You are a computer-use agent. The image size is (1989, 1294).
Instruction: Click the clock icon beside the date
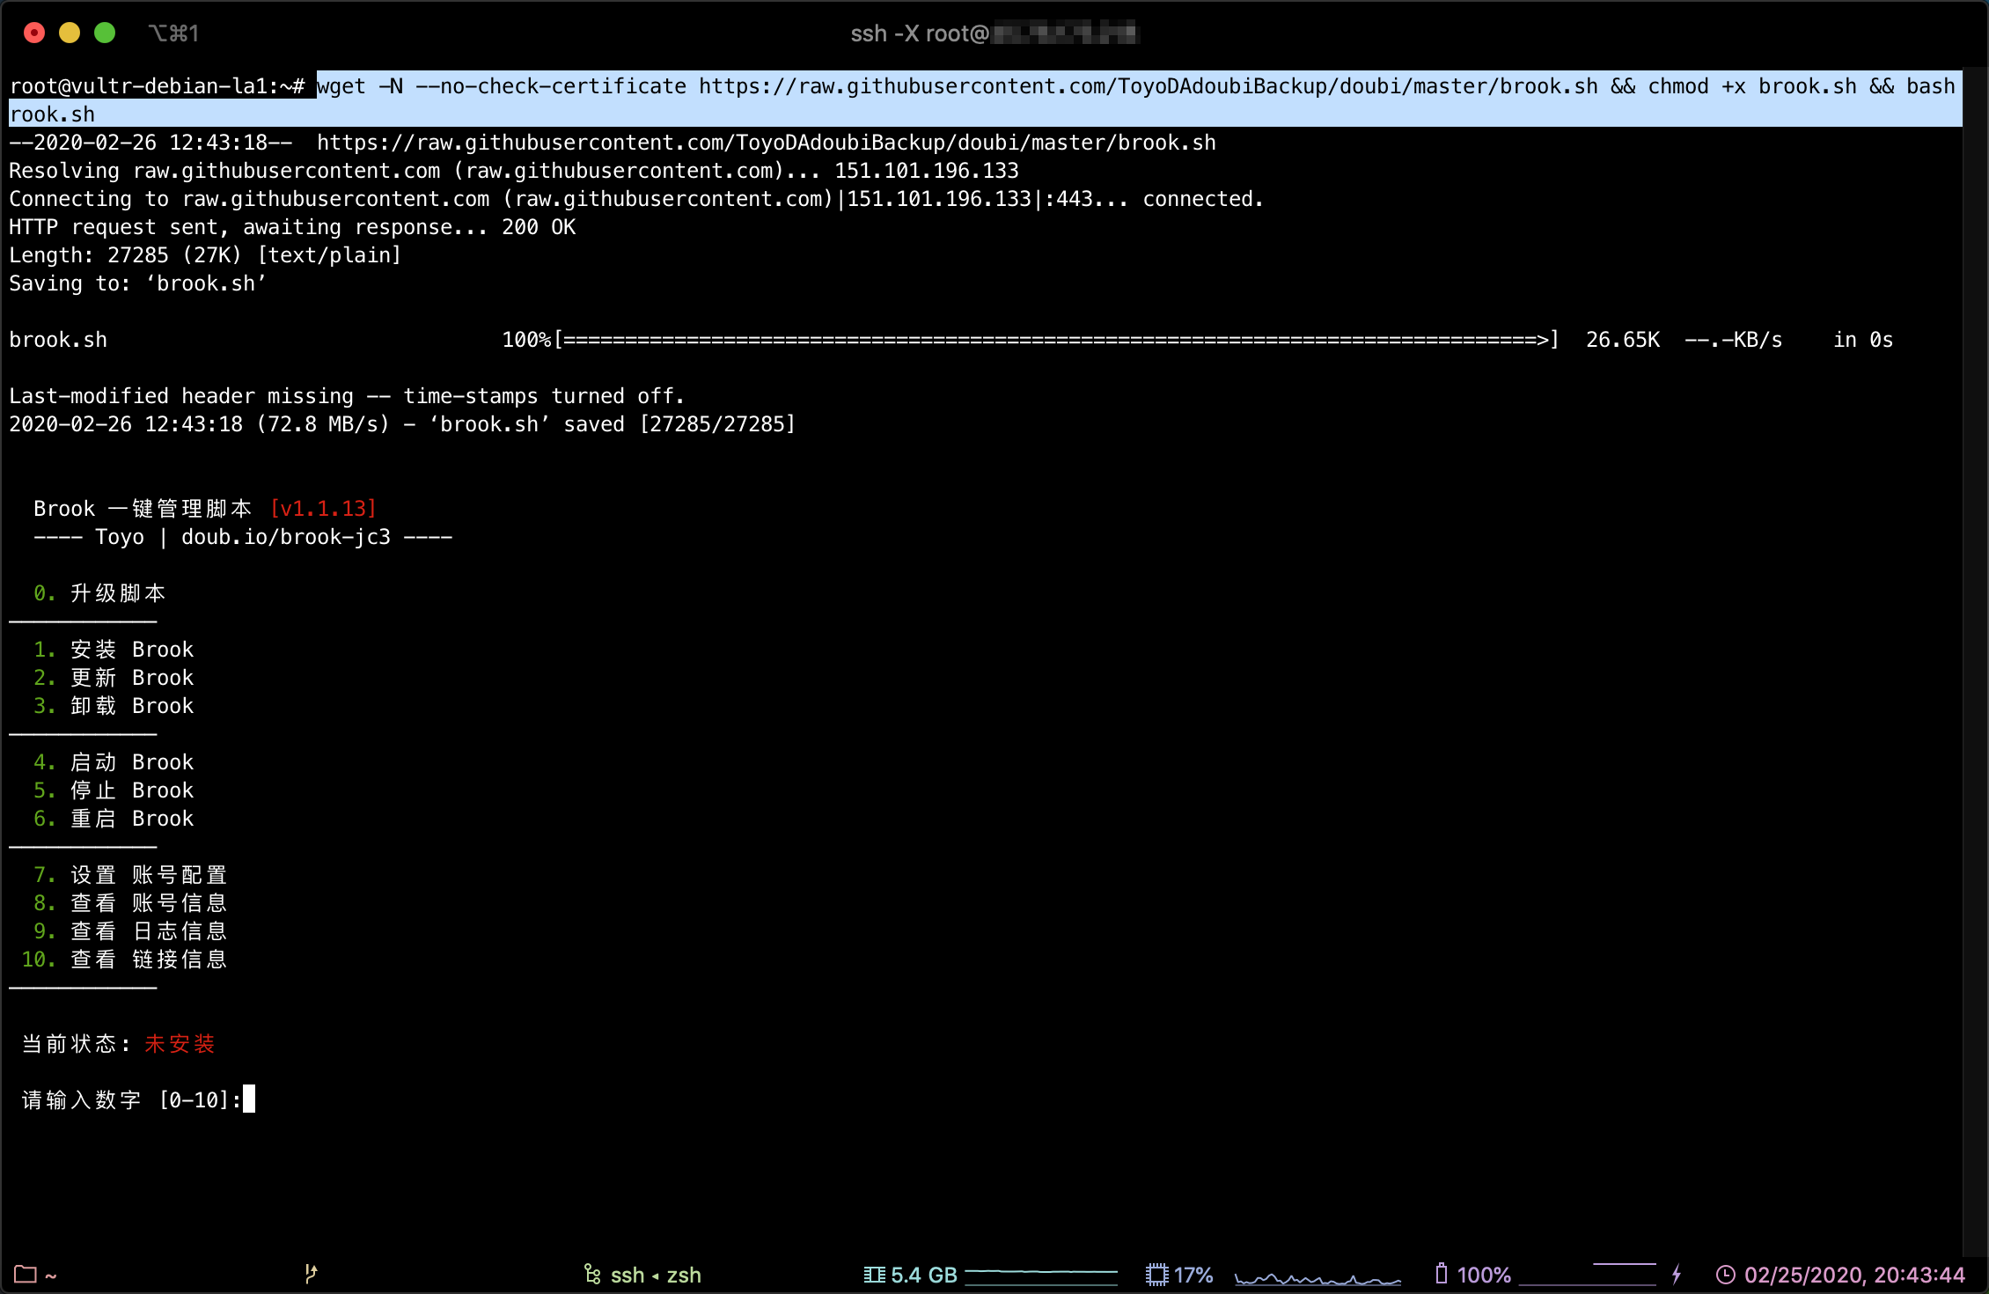[1726, 1275]
